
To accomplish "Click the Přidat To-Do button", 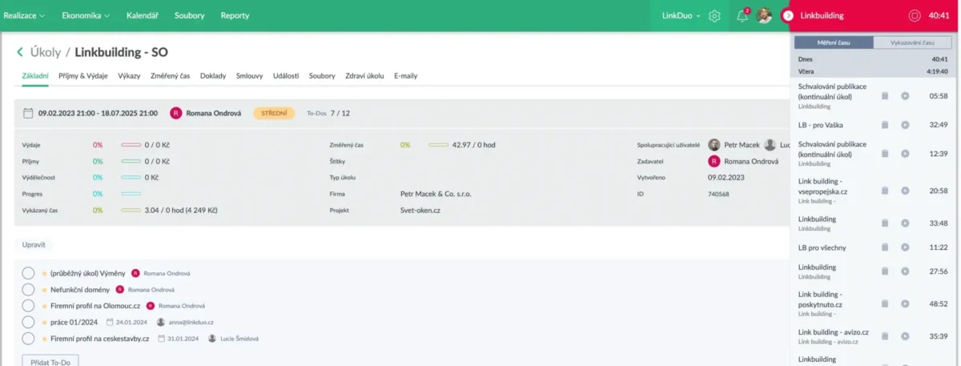I will click(50, 362).
